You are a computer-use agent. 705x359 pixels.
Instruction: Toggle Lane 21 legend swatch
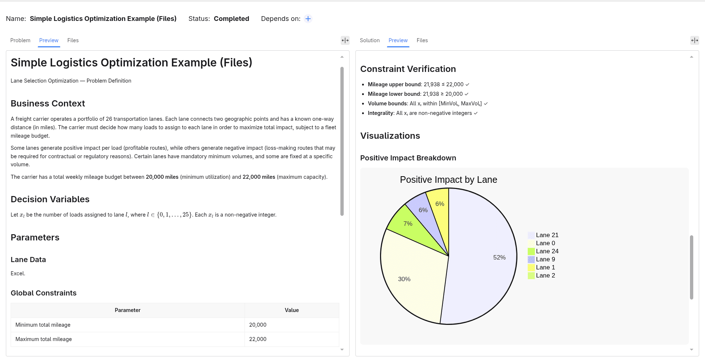coord(531,235)
